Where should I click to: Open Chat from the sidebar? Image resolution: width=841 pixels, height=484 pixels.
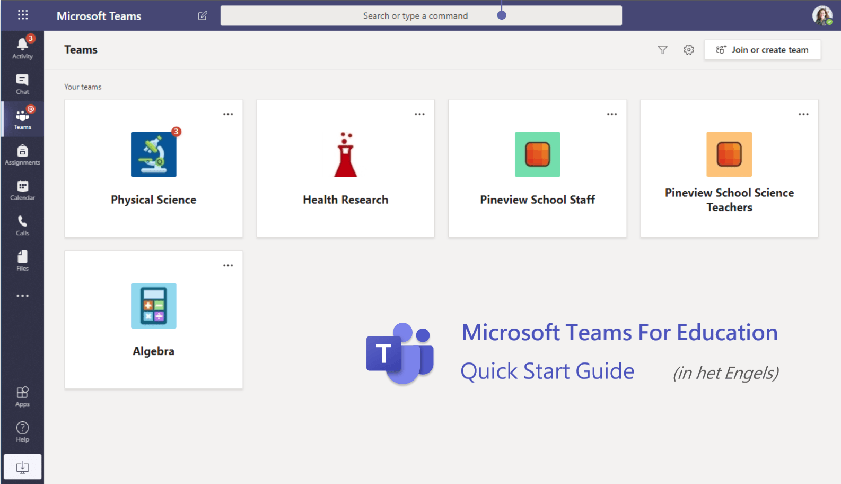pos(22,84)
